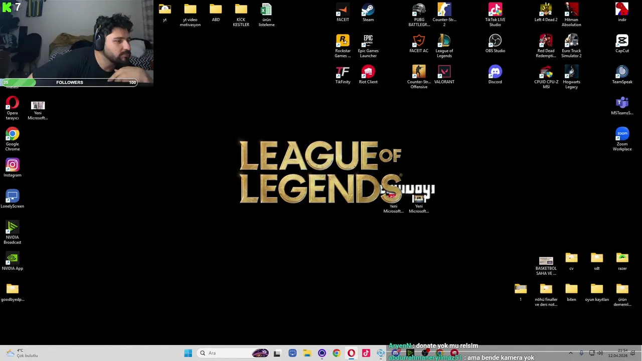
Task: Select the yt folder on desktop
Action: (x=165, y=13)
